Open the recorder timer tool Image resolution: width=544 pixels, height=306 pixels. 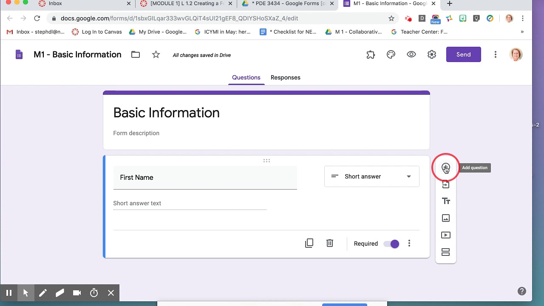point(94,293)
